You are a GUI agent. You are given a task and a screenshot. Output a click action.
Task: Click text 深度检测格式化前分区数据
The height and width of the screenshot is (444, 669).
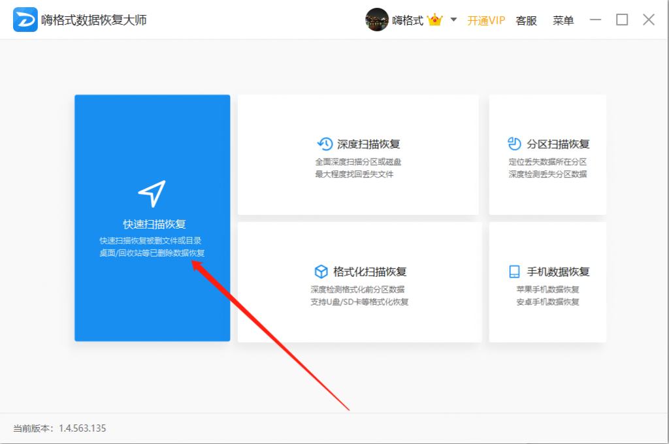(357, 290)
